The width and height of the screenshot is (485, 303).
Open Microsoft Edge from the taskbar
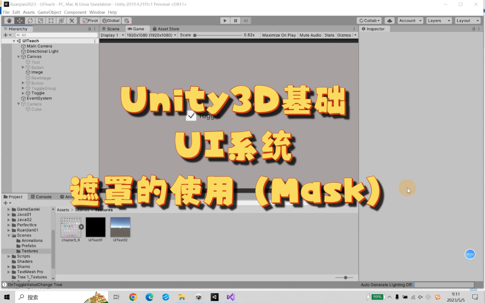tap(149, 297)
